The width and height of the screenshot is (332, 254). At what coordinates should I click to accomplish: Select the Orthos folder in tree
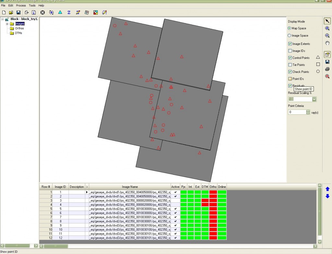(x=19, y=29)
